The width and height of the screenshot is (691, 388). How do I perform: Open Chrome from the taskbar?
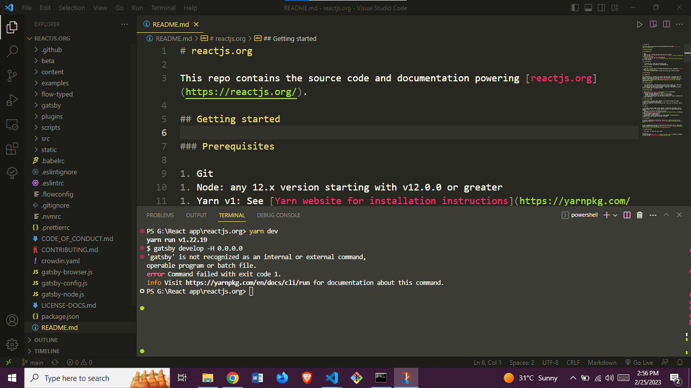(232, 377)
